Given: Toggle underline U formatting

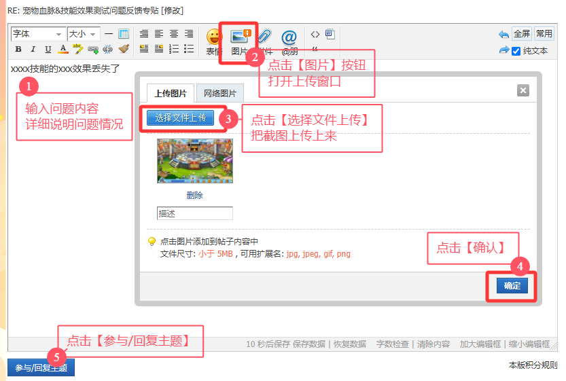Looking at the screenshot, I should coord(48,49).
